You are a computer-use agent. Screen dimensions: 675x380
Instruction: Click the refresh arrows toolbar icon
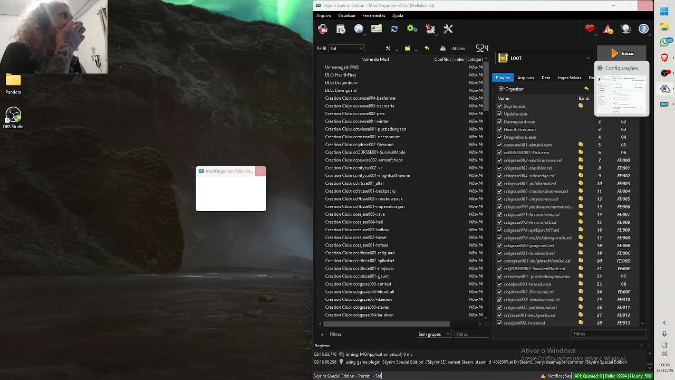394,29
